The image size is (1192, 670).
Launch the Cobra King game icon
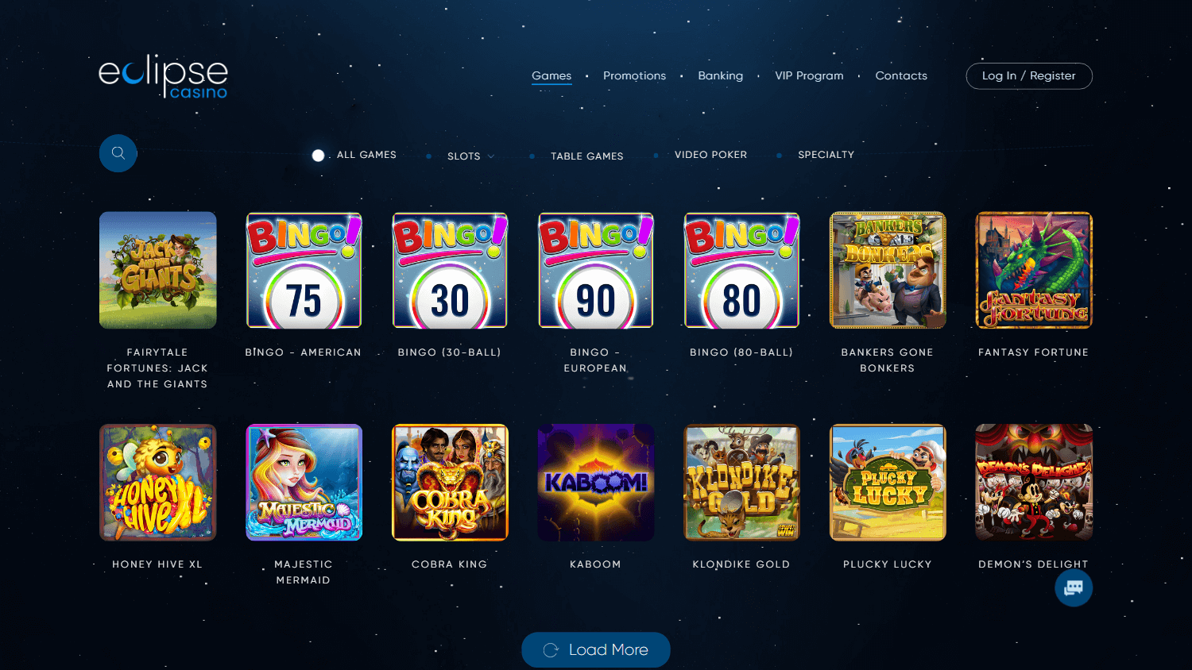click(450, 483)
